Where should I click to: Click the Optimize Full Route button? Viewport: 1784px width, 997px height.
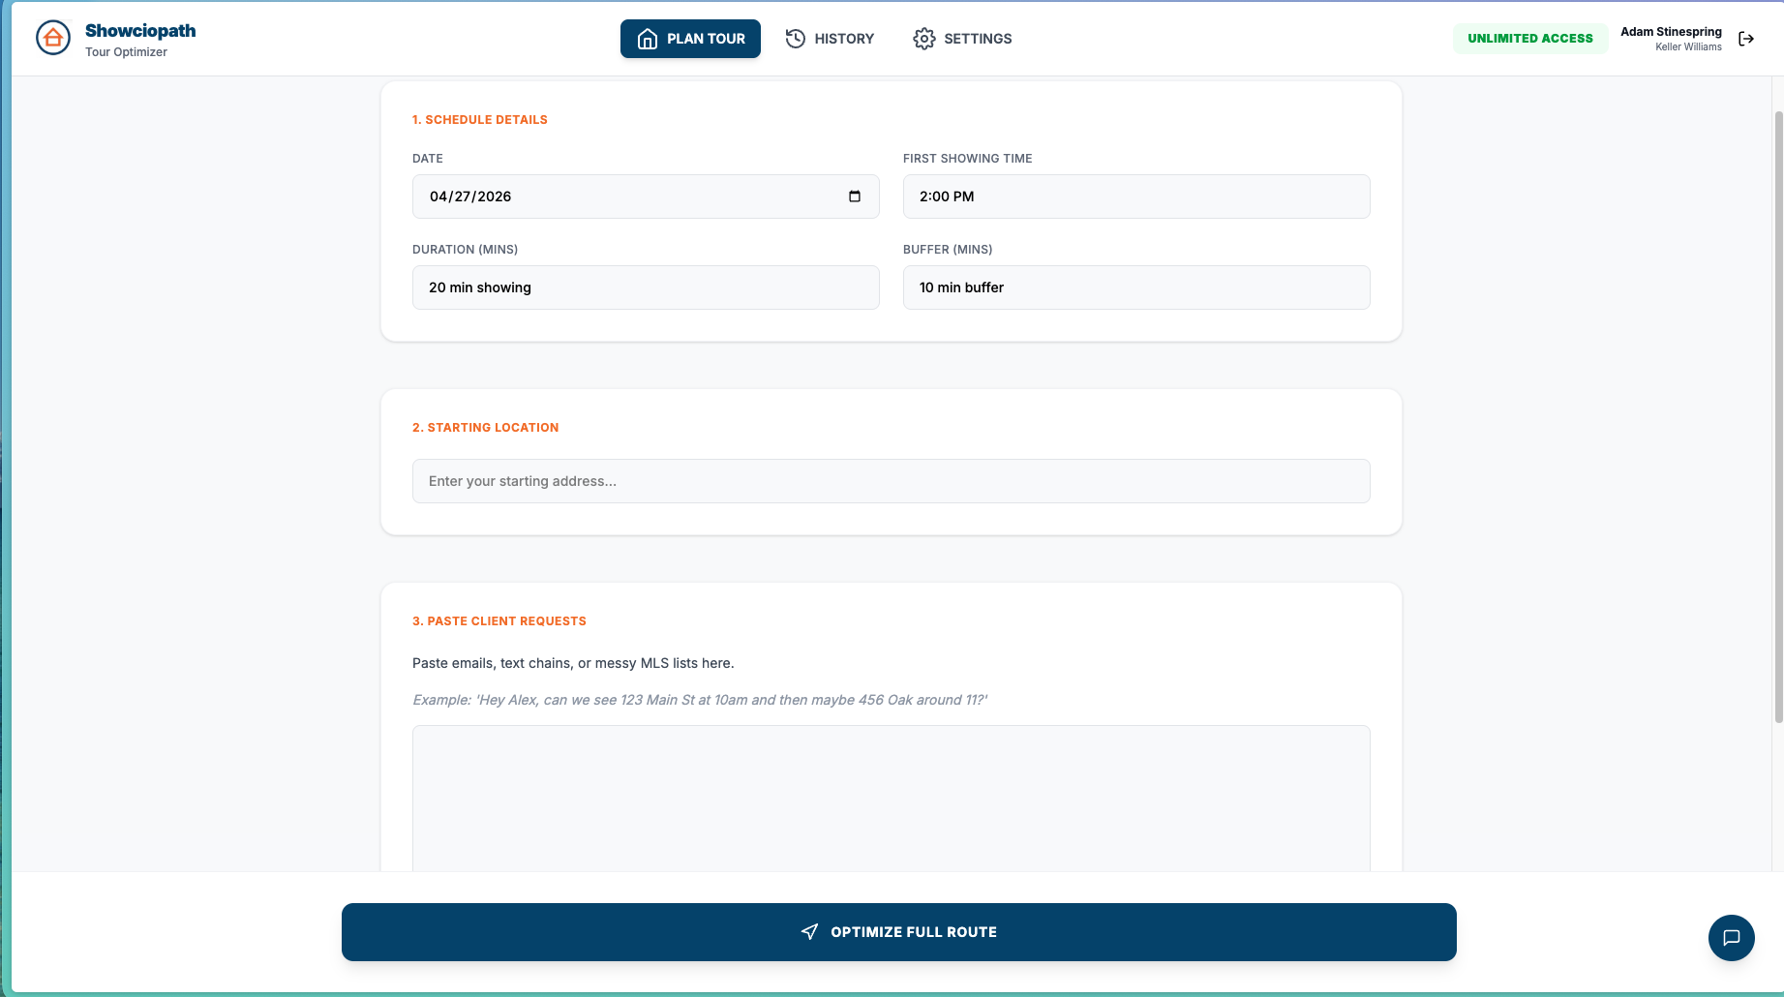click(899, 932)
